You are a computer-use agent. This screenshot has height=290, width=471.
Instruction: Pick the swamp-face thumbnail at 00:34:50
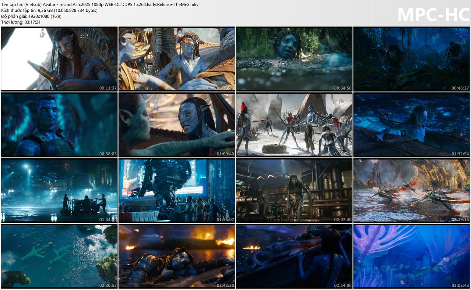coord(294,59)
